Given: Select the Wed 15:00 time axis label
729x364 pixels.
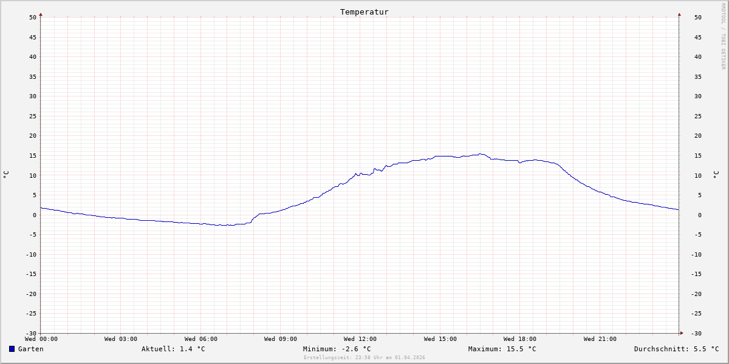Looking at the screenshot, I should click(440, 339).
